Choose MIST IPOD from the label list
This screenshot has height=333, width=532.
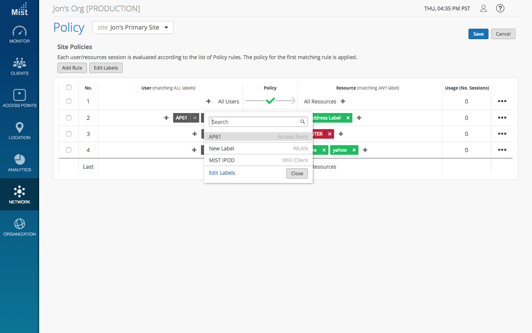[x=258, y=160]
